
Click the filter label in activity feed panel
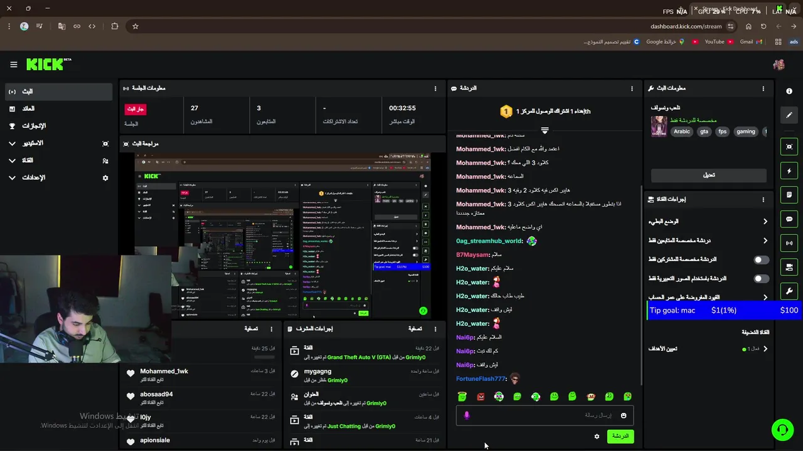(251, 328)
